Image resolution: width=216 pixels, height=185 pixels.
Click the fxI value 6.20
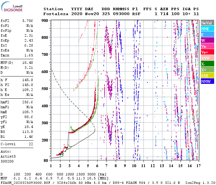tap(29, 45)
